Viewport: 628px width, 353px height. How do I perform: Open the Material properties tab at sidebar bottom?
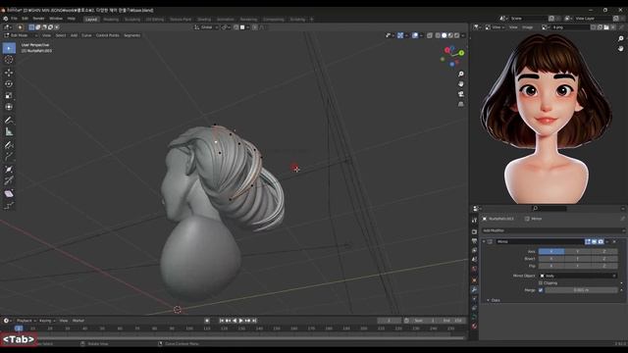(474, 327)
